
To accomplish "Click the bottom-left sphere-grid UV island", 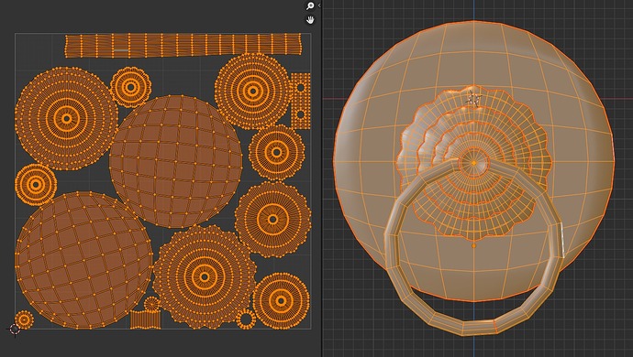I will pyautogui.click(x=83, y=260).
